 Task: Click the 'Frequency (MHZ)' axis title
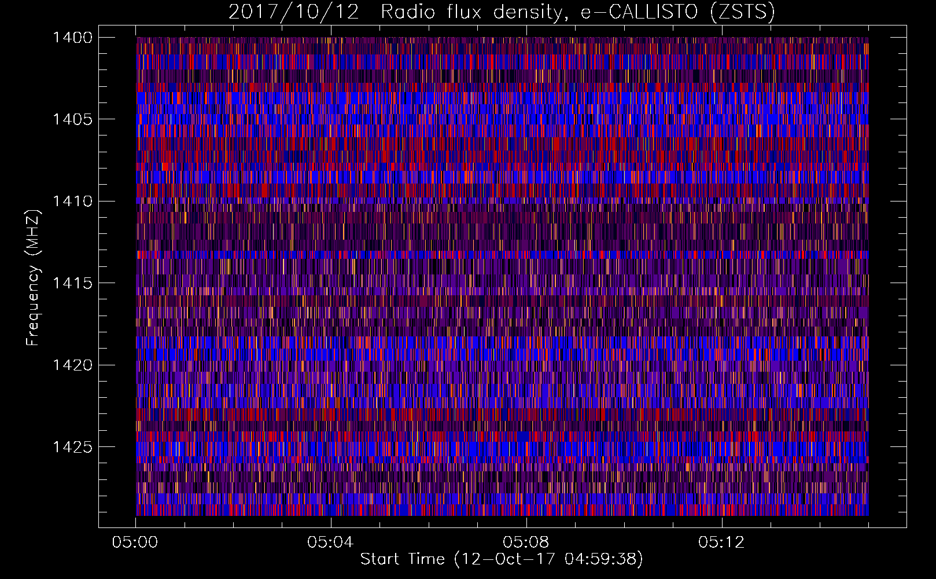click(34, 278)
